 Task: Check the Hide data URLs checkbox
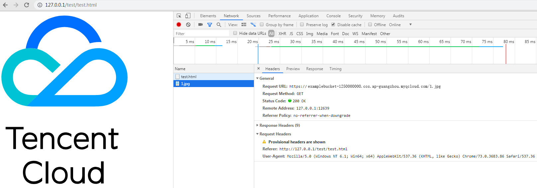tap(235, 33)
